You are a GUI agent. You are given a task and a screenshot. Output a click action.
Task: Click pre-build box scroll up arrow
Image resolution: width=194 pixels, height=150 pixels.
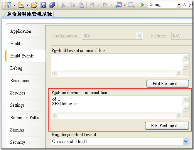point(185,57)
